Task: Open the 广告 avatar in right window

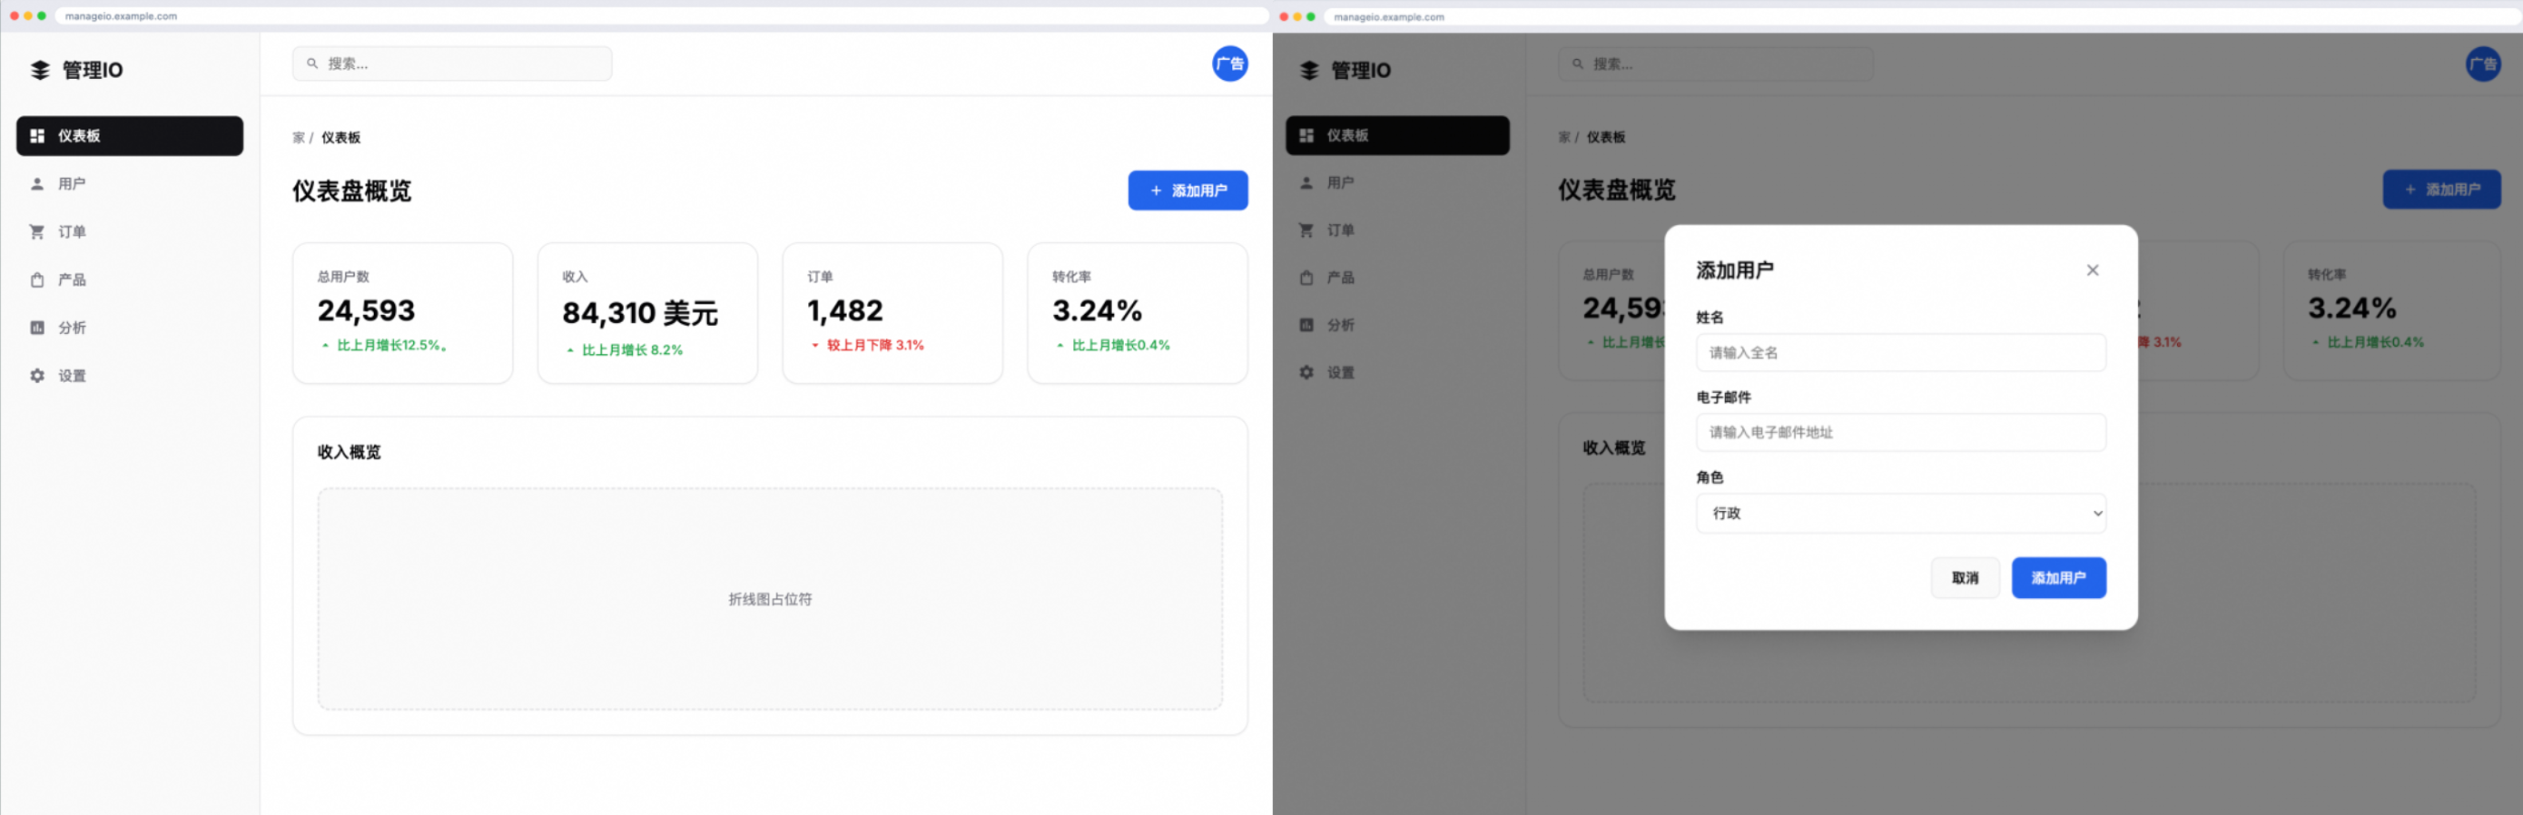Action: (2483, 64)
